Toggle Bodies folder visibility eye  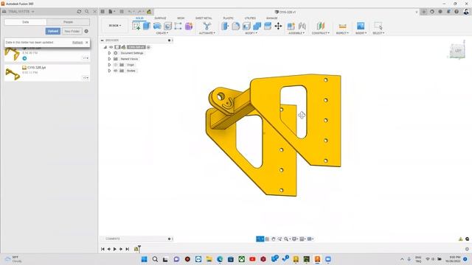(116, 71)
